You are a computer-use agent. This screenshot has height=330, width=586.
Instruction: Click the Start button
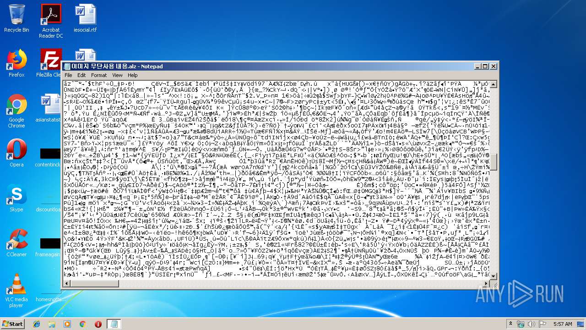tap(12, 324)
